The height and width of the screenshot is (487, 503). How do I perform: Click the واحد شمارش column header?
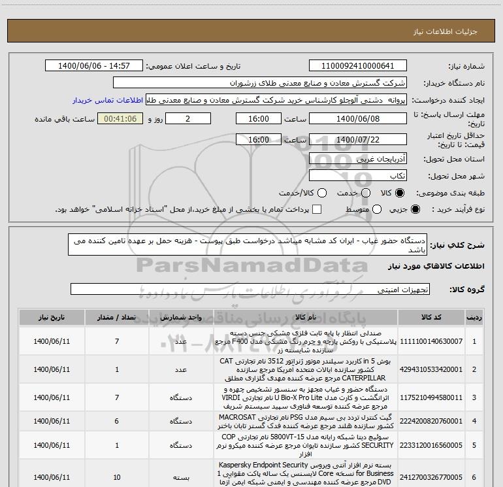(x=181, y=318)
